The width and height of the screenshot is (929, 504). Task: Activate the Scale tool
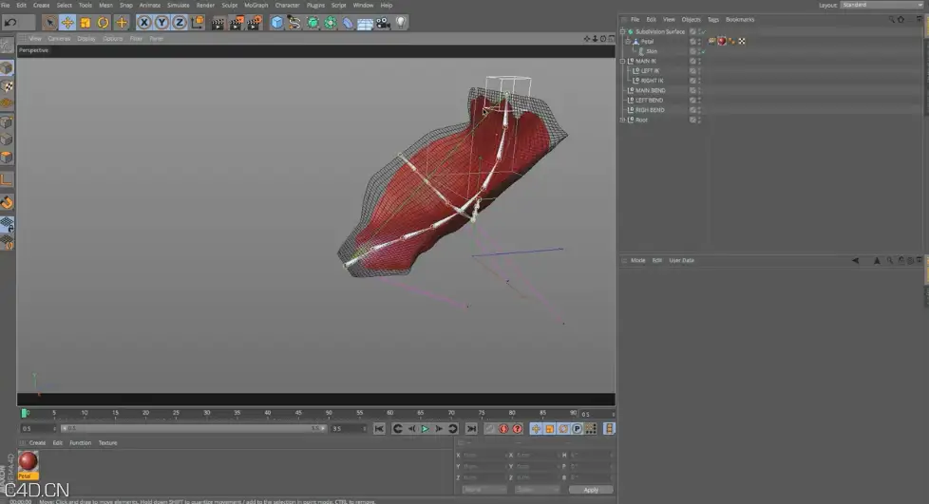tap(85, 23)
